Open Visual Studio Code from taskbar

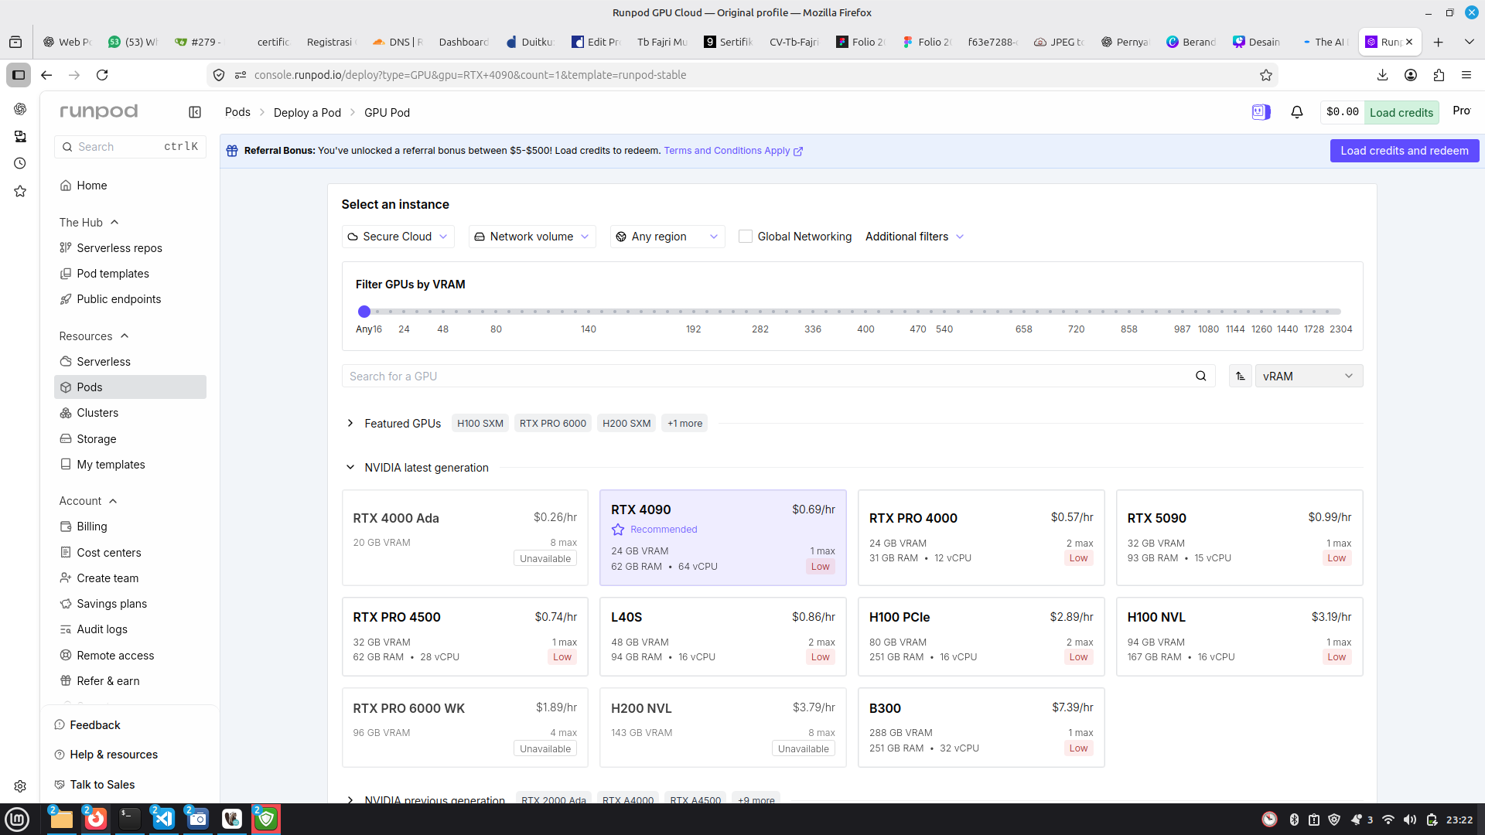pyautogui.click(x=164, y=819)
